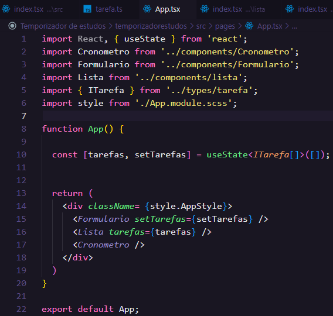This screenshot has width=333, height=316.
Task: Click the 'return' keyword on line 13
Action: pos(67,194)
